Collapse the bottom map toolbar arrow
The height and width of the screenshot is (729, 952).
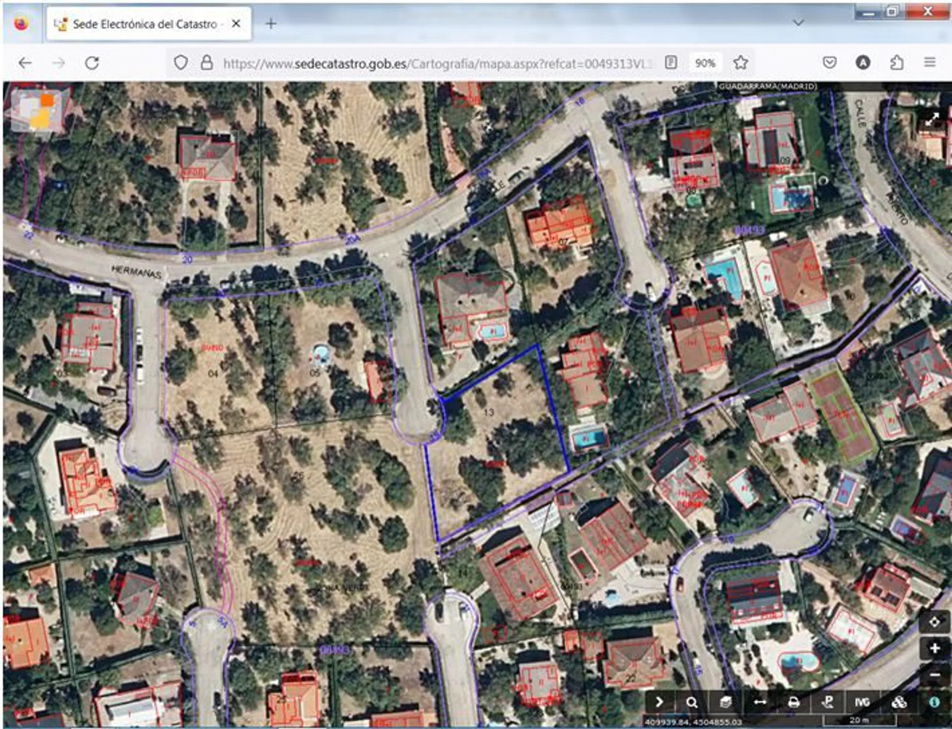coord(659,702)
